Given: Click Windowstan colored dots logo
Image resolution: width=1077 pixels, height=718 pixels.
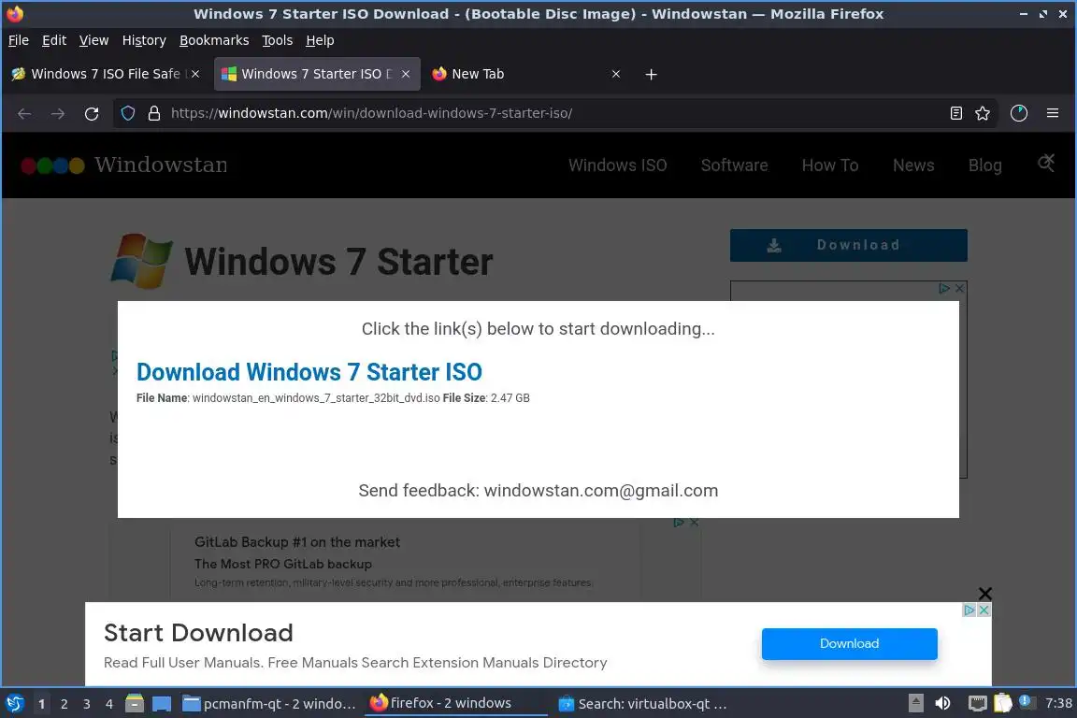Looking at the screenshot, I should point(52,165).
